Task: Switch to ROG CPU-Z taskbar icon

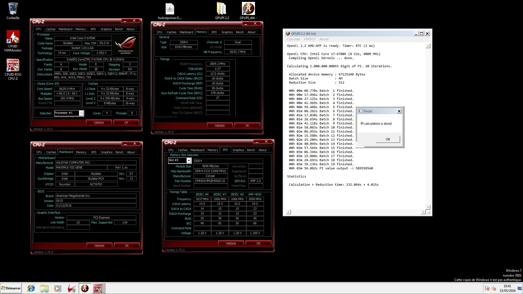Action: [x=98, y=288]
